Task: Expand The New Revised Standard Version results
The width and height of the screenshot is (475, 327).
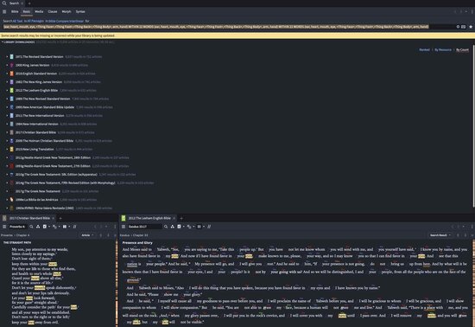Action: [7, 99]
